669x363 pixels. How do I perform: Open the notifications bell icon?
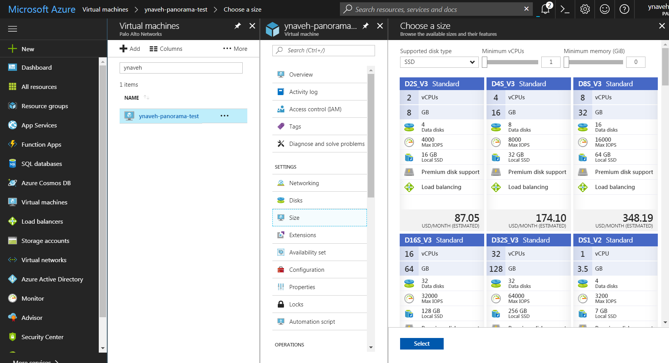pos(545,9)
